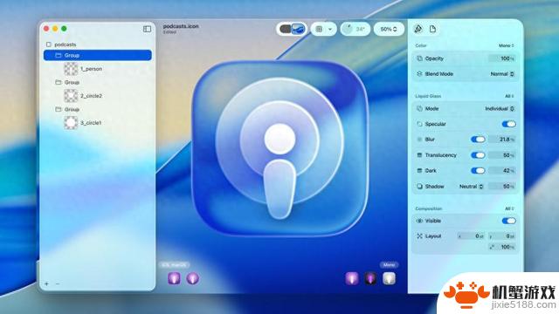Click the podcasts.icon document title
Image resolution: width=559 pixels, height=314 pixels.
pyautogui.click(x=181, y=26)
